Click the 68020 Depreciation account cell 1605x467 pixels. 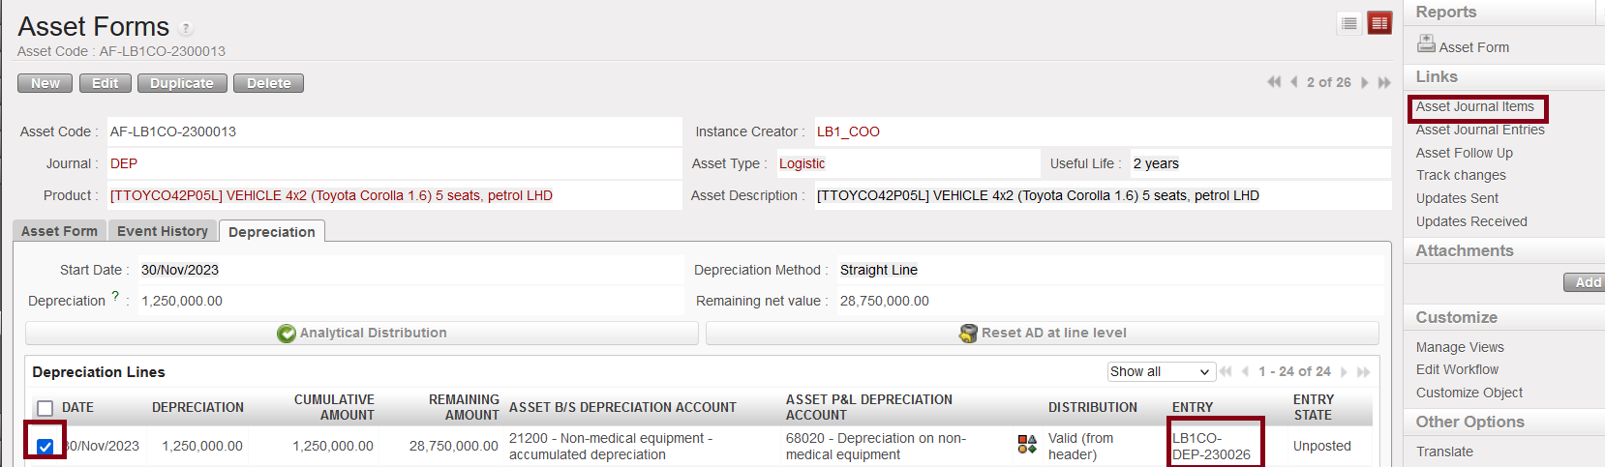[x=876, y=446]
